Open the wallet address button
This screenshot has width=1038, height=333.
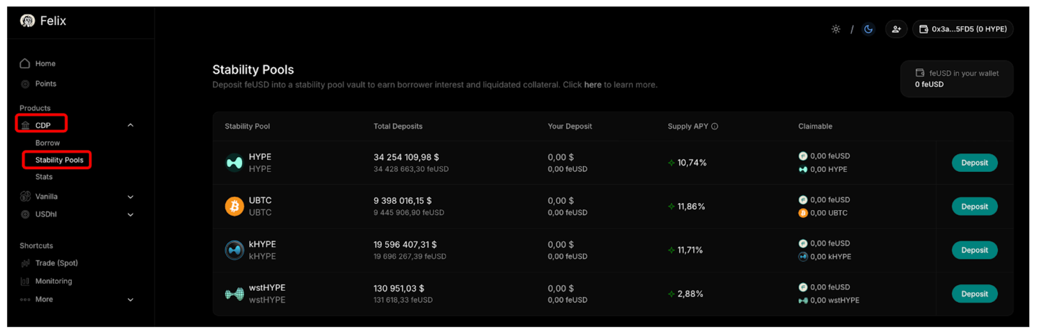[x=963, y=29]
